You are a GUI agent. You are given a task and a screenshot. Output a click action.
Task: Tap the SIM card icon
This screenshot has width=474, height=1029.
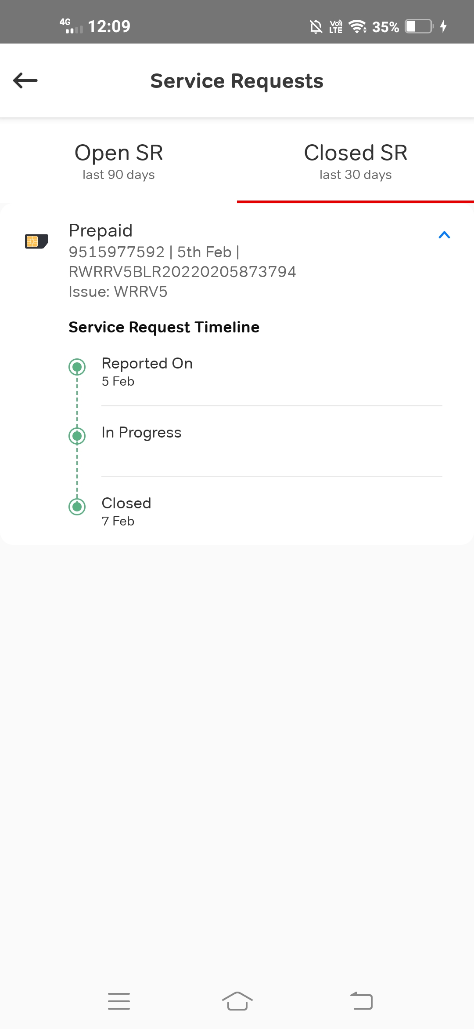click(36, 241)
